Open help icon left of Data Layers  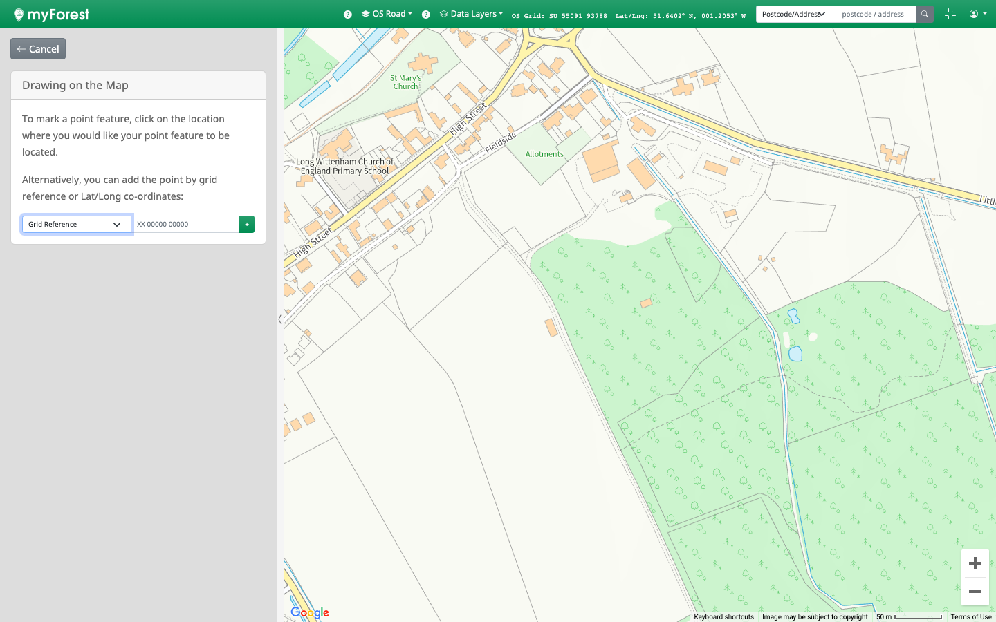426,15
